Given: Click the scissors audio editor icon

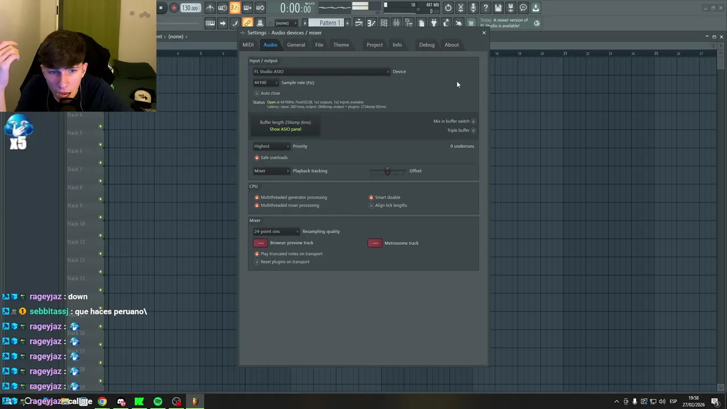Looking at the screenshot, I should click(x=460, y=8).
